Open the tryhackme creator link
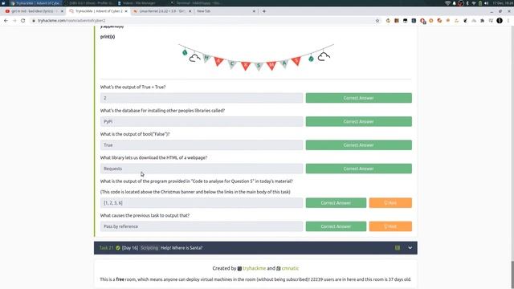Viewport: 514px width, 289px height. point(254,268)
